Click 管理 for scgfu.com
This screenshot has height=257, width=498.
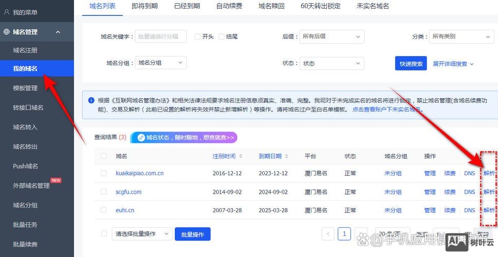click(x=430, y=192)
